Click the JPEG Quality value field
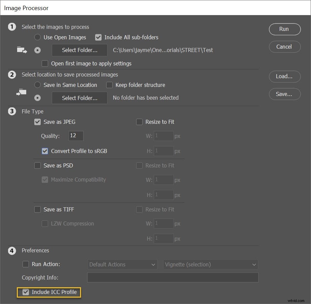The width and height of the screenshot is (311, 304). pyautogui.click(x=76, y=136)
